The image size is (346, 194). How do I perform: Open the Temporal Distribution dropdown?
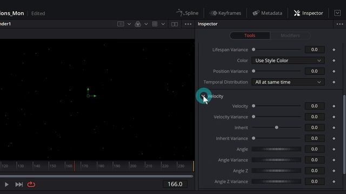[288, 82]
